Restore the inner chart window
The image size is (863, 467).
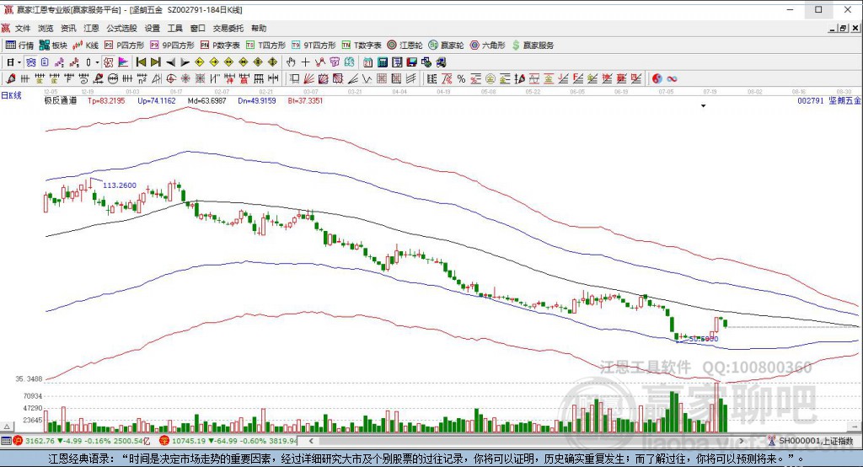tap(843, 28)
